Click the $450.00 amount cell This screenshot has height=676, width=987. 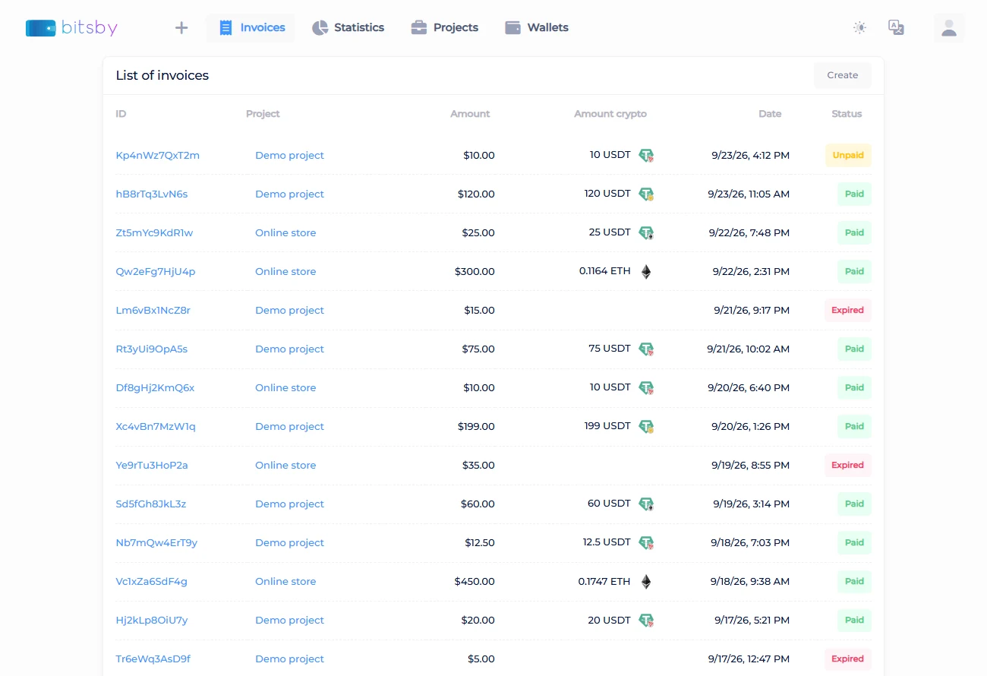pyautogui.click(x=475, y=582)
